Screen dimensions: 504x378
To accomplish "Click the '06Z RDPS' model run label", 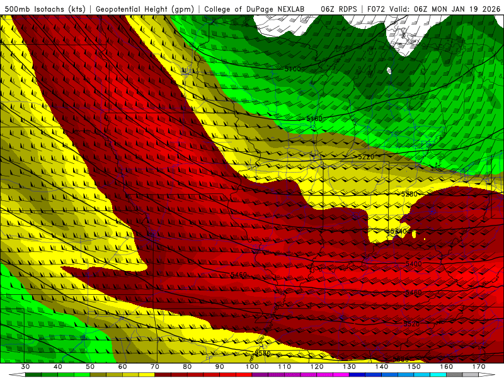I will 339,9.
